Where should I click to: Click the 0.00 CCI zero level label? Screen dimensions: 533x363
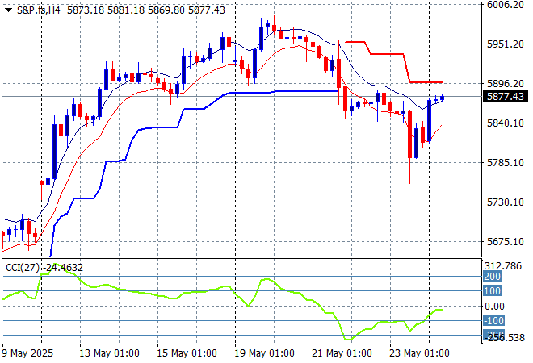(494, 307)
